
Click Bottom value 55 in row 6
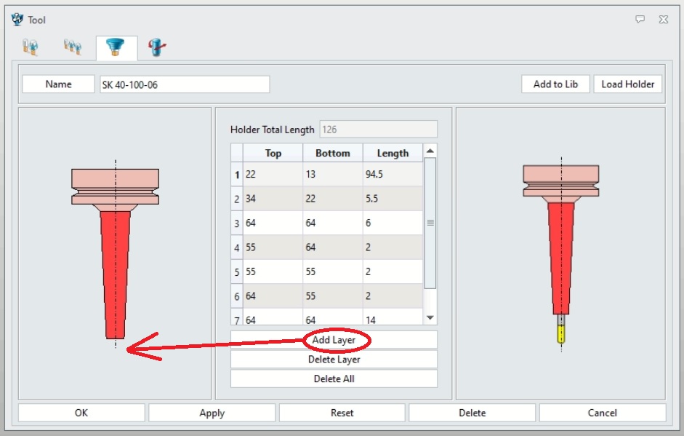[x=333, y=296]
